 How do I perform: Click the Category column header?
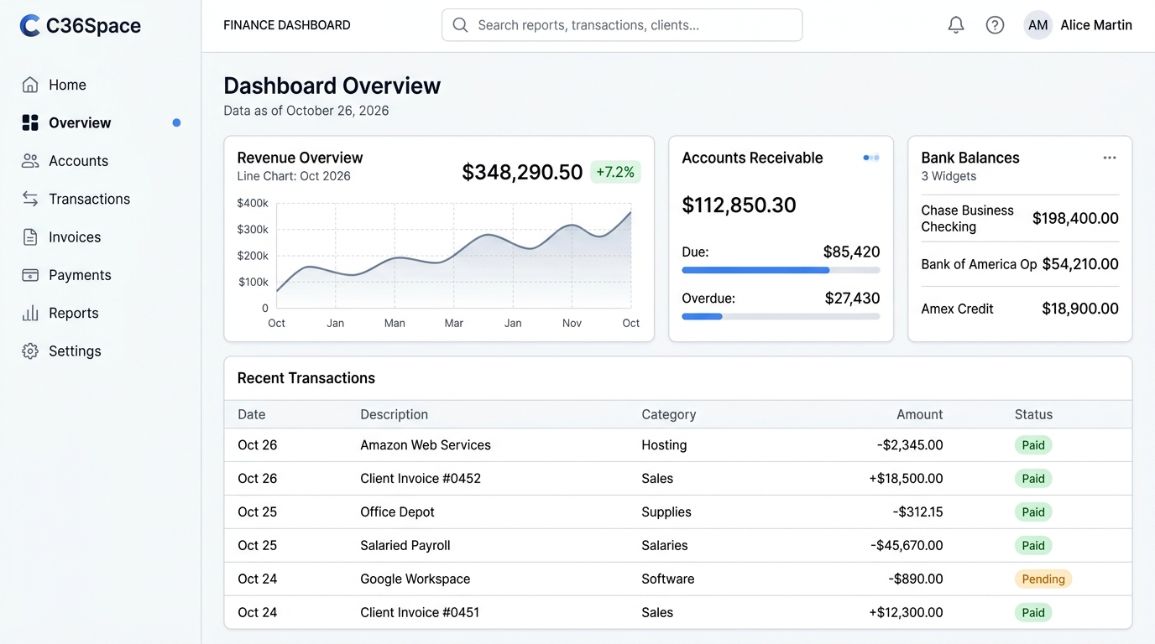[669, 414]
